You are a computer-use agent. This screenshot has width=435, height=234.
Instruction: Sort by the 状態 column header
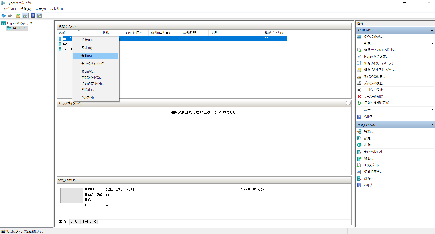[112, 33]
